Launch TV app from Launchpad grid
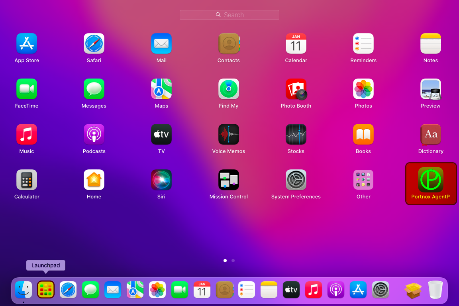 (x=161, y=134)
